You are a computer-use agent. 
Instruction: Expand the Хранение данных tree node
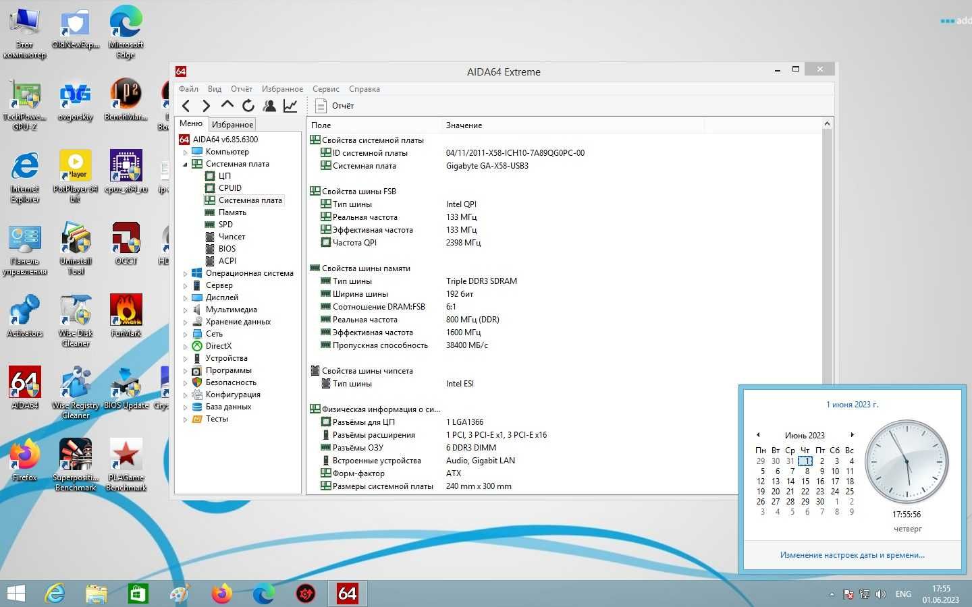[185, 322]
